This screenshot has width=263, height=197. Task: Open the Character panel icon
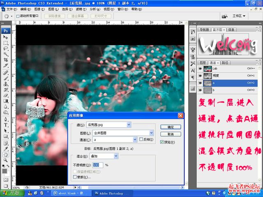pos(193,71)
